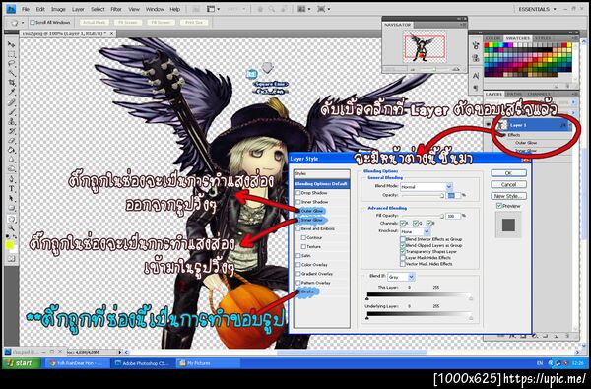Select Blending Options: Default entry

coord(322,184)
